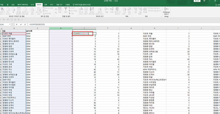This screenshot has width=220, height=114.
Task: Switch to the View (보기) tab
Action: click(x=52, y=5)
